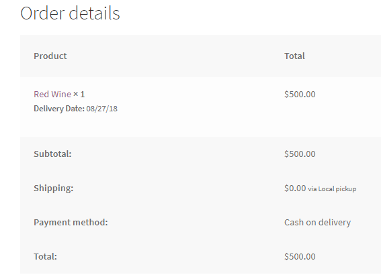Open the Red Wine product link

point(52,94)
